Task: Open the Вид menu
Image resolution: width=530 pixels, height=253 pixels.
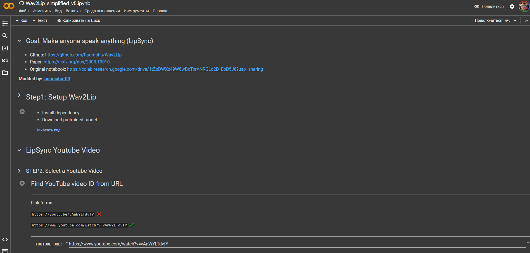Action: pyautogui.click(x=58, y=11)
